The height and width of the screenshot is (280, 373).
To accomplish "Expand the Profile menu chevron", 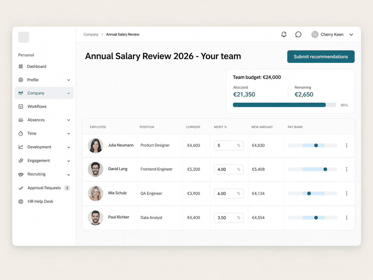I will [x=68, y=80].
